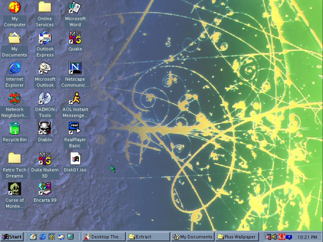Click the red lightning-bolt tray icon

[x=282, y=237]
